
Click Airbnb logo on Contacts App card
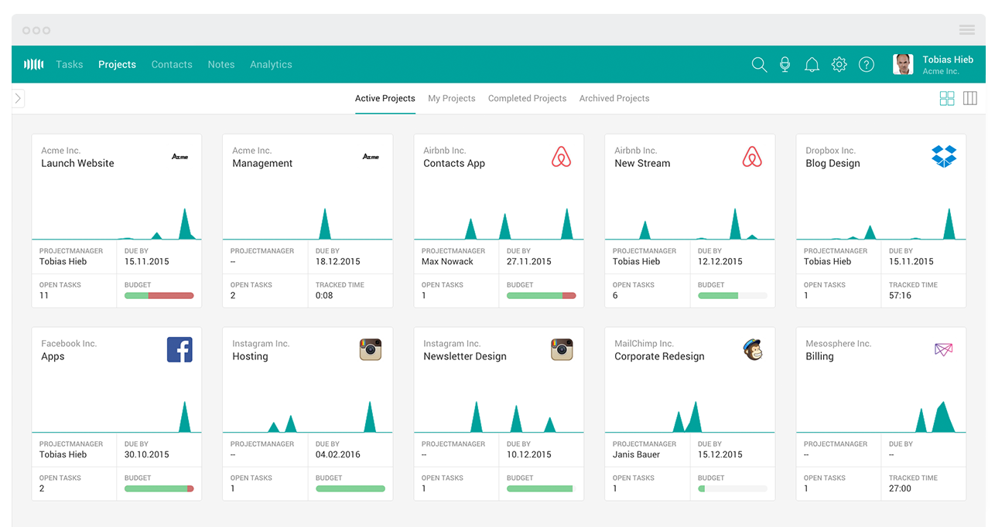(562, 158)
